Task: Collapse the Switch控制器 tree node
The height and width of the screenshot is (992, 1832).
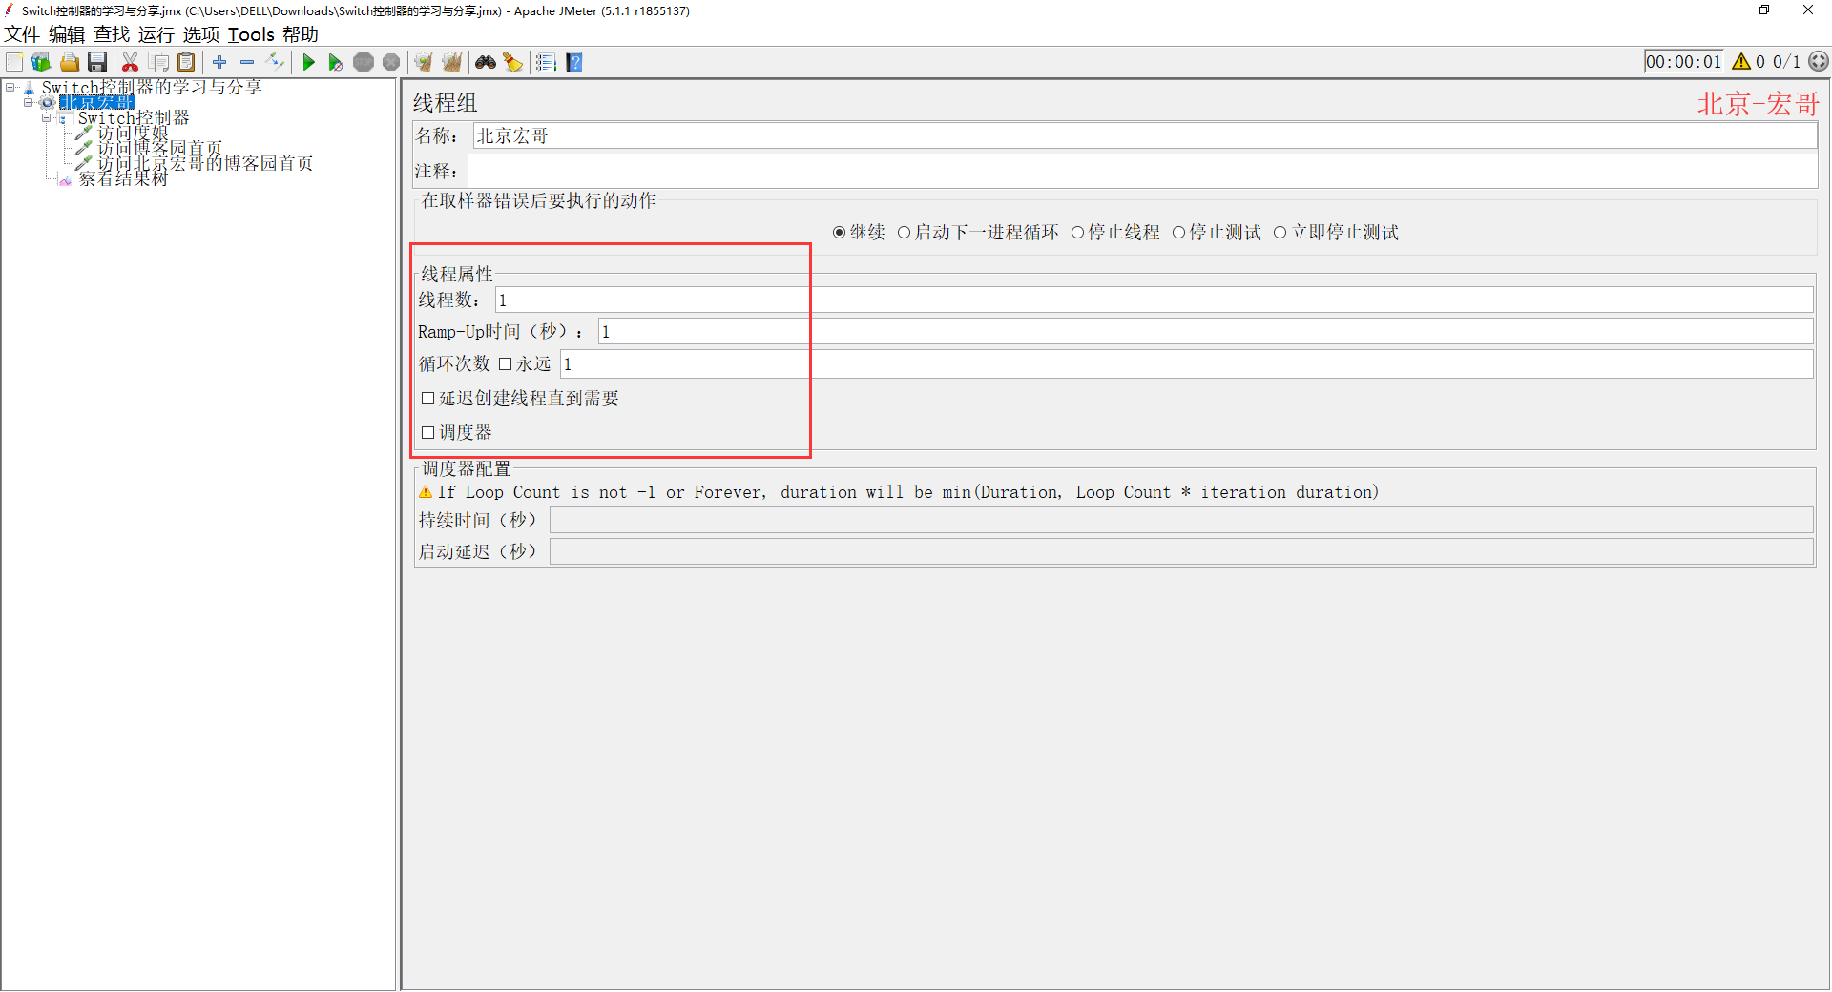Action: (x=46, y=118)
